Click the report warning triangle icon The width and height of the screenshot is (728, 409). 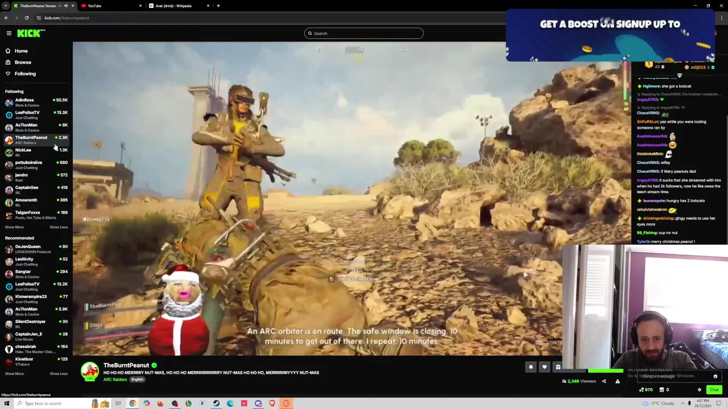[618, 381]
